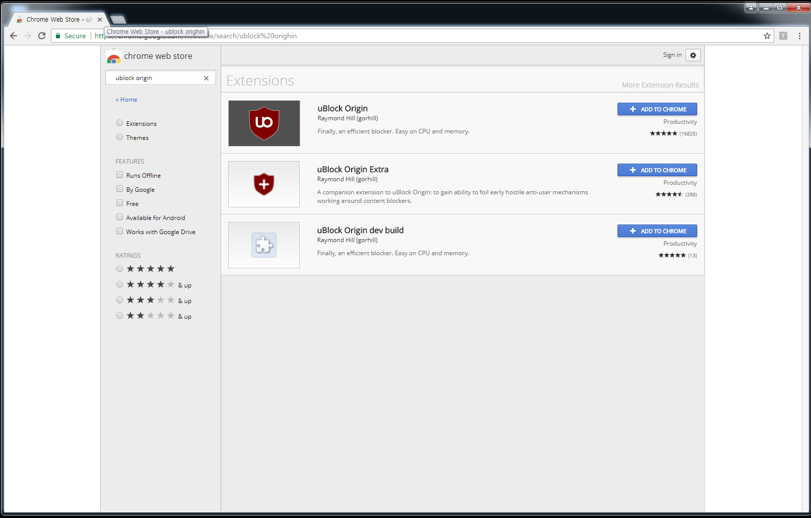Open the uBlock Origin Extra title

click(353, 170)
